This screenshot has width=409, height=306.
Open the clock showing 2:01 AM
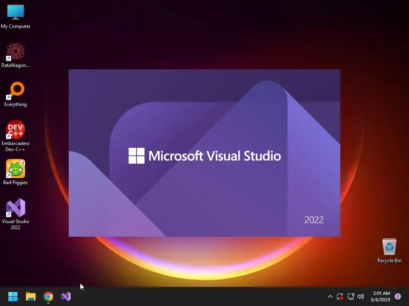pyautogui.click(x=380, y=296)
